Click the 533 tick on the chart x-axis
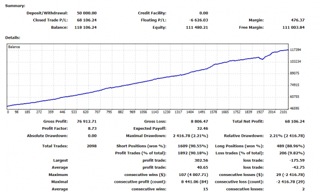The width and height of the screenshot is (321, 193). point(74,112)
